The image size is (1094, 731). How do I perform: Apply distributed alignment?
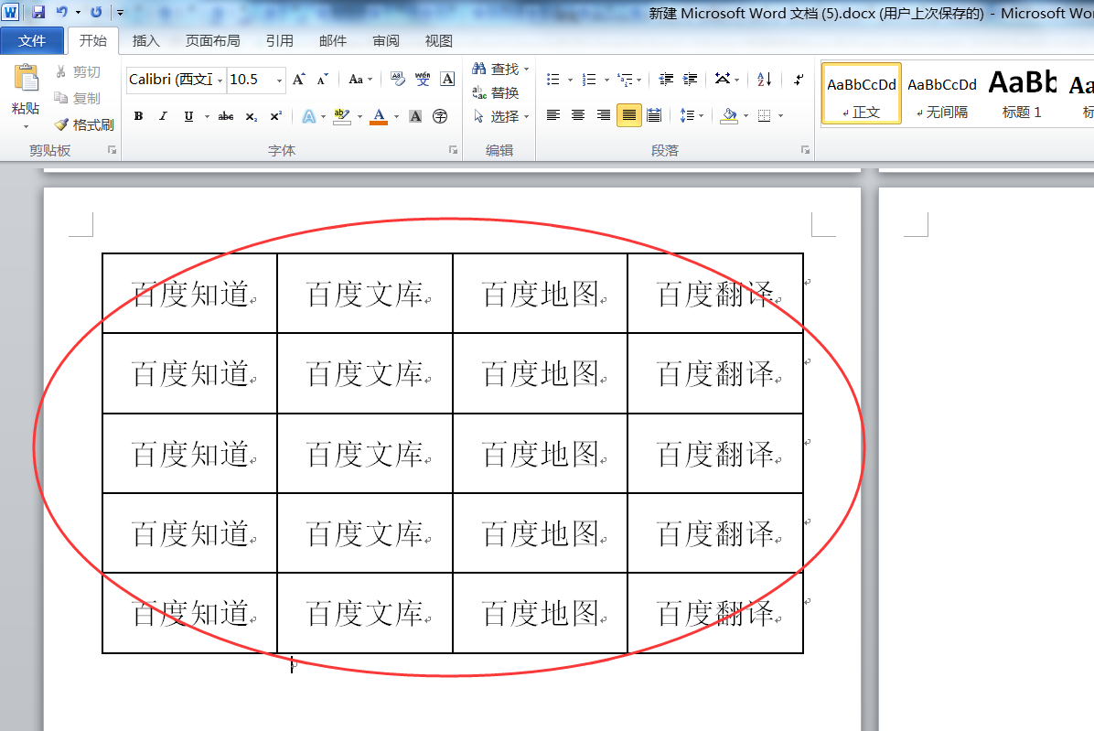coord(654,115)
